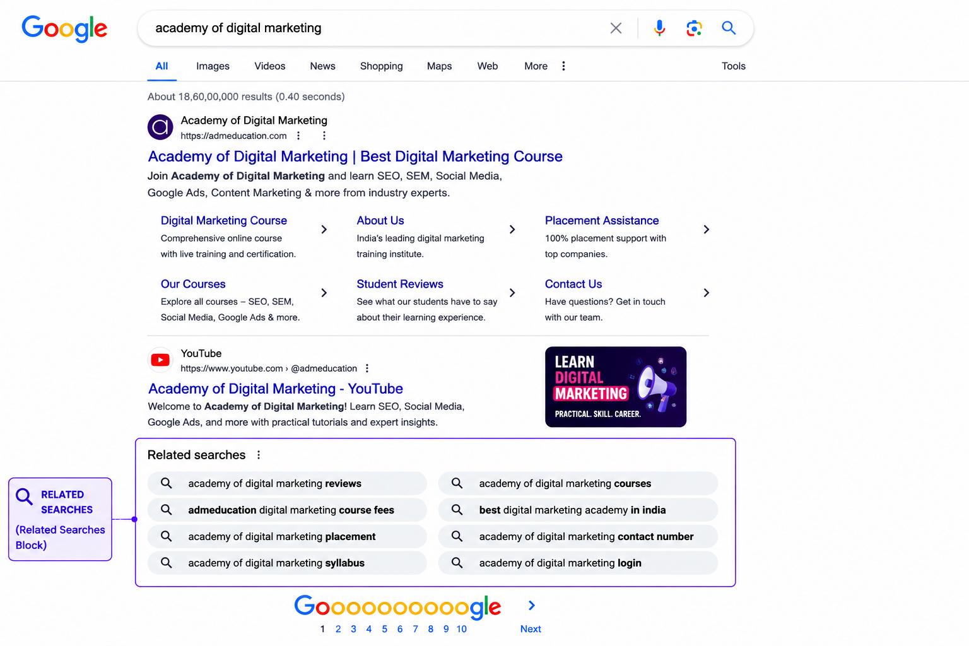The image size is (969, 646).
Task: Expand the Student Reviews sitelink chevron
Action: coord(512,293)
